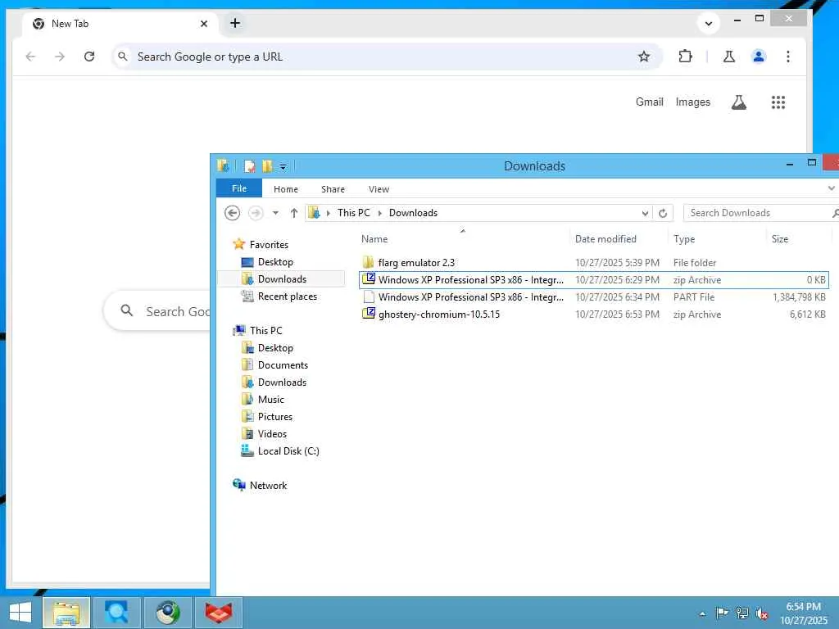839x629 pixels.
Task: Show hidden tray icons arrow
Action: tap(702, 613)
